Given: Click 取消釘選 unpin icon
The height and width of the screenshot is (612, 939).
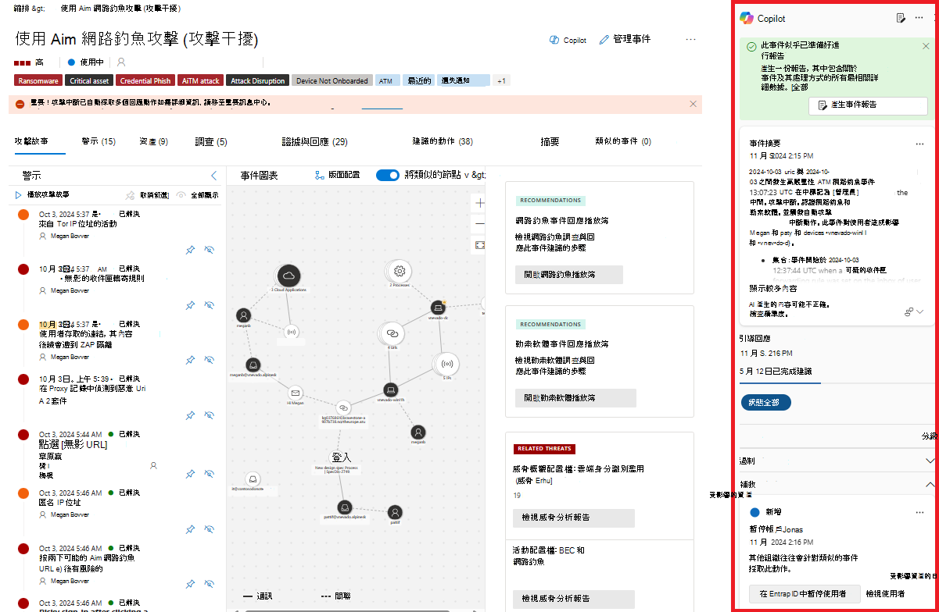Looking at the screenshot, I should coord(131,195).
